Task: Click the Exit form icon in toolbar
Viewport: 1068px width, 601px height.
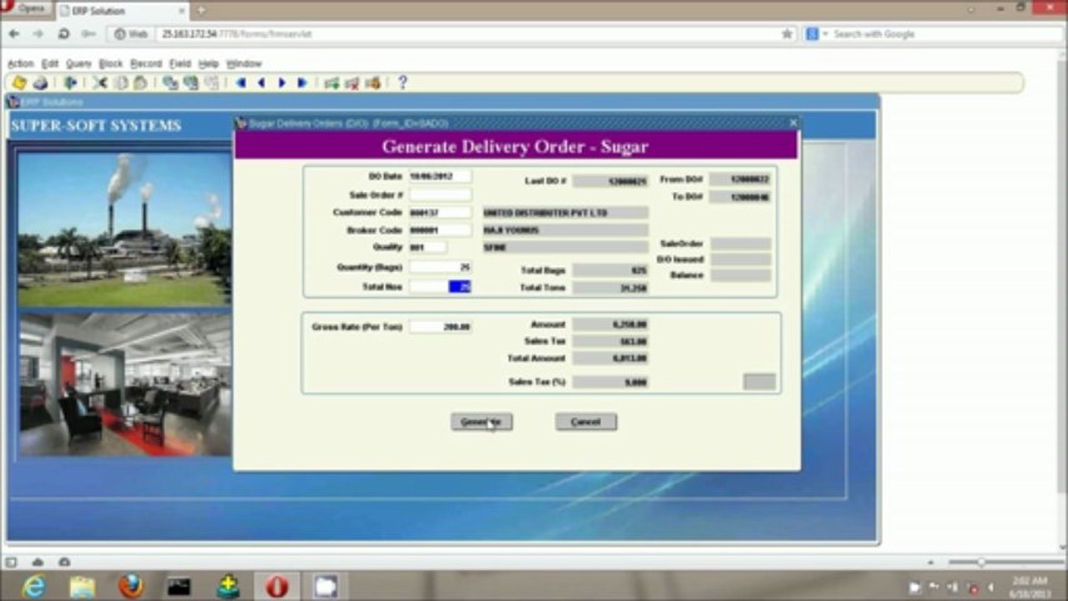Action: pyautogui.click(x=70, y=83)
